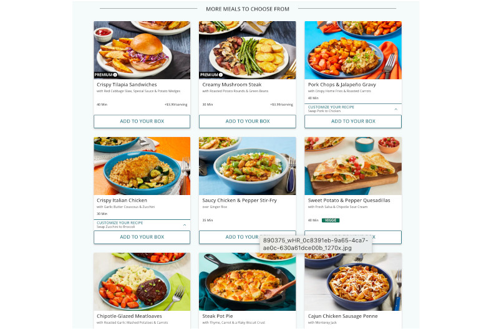Image resolution: width=499 pixels, height=332 pixels.
Task: Add Crispy Tilapia Sandwiches to your box
Action: [142, 121]
